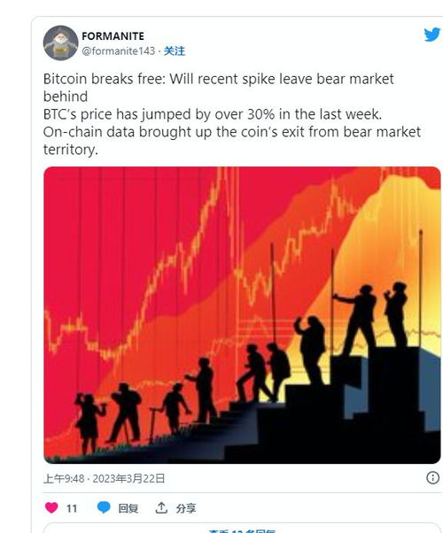Open the Bitcoin chart image
The width and height of the screenshot is (443, 533).
(242, 315)
